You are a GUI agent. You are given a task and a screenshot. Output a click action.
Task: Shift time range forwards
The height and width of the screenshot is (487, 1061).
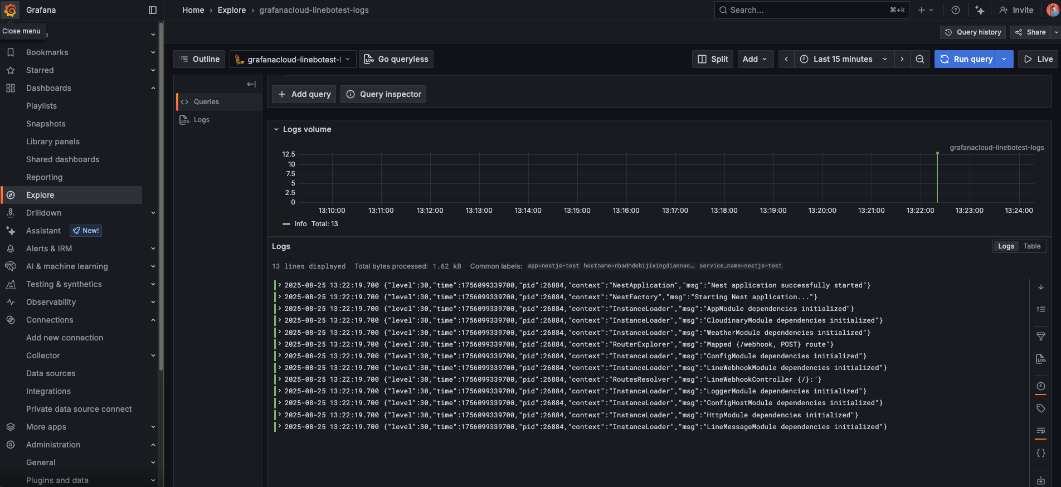pos(902,59)
